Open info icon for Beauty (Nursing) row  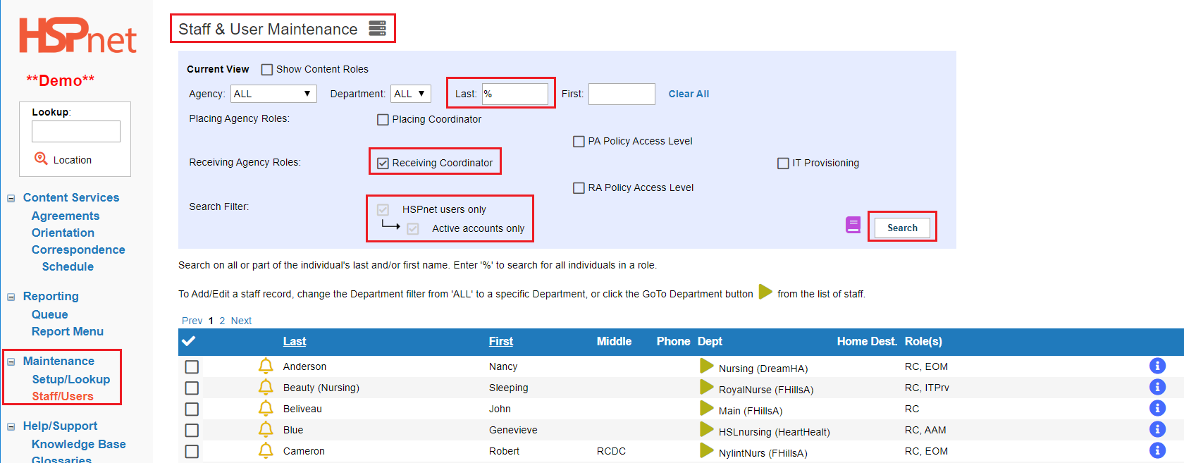(1157, 387)
